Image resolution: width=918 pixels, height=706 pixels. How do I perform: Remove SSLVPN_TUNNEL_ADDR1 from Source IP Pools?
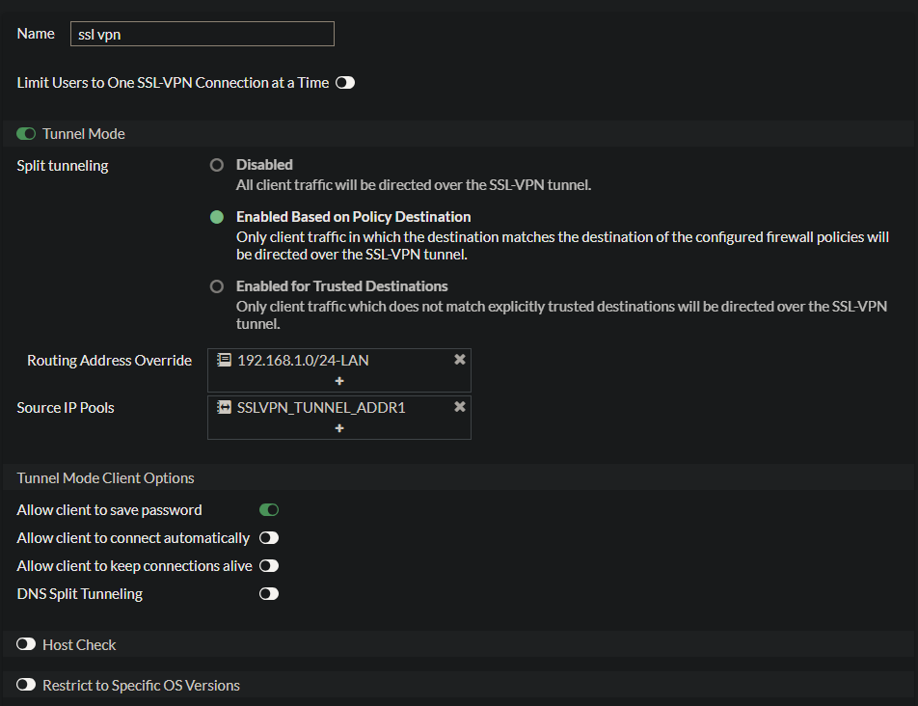(x=460, y=407)
